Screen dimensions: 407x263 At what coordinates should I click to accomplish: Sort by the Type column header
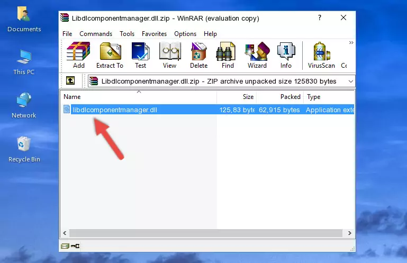pyautogui.click(x=329, y=97)
